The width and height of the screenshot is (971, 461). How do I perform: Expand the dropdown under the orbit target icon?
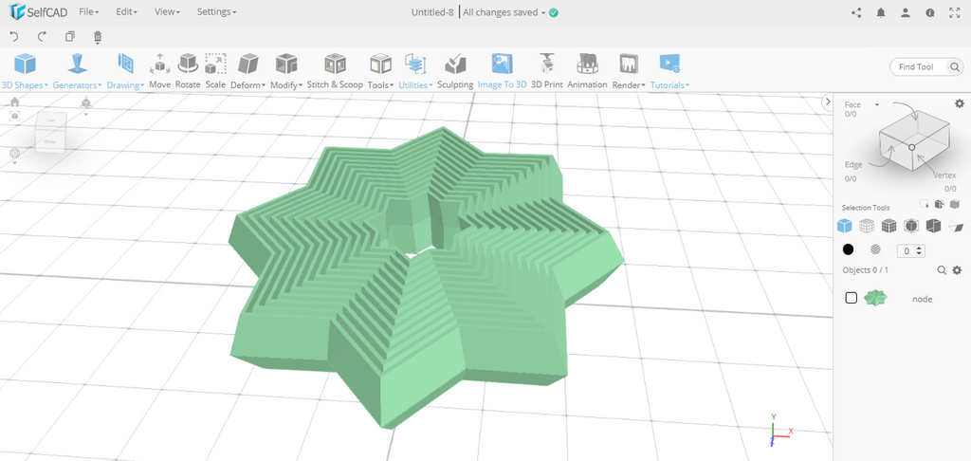tap(15, 163)
